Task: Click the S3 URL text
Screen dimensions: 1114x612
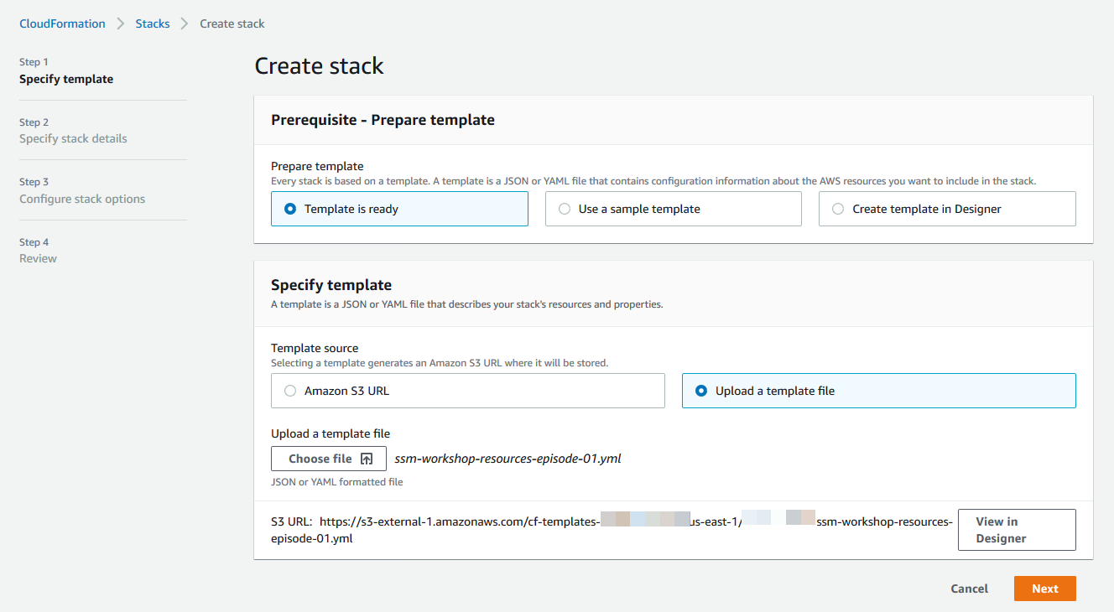Action: click(612, 530)
